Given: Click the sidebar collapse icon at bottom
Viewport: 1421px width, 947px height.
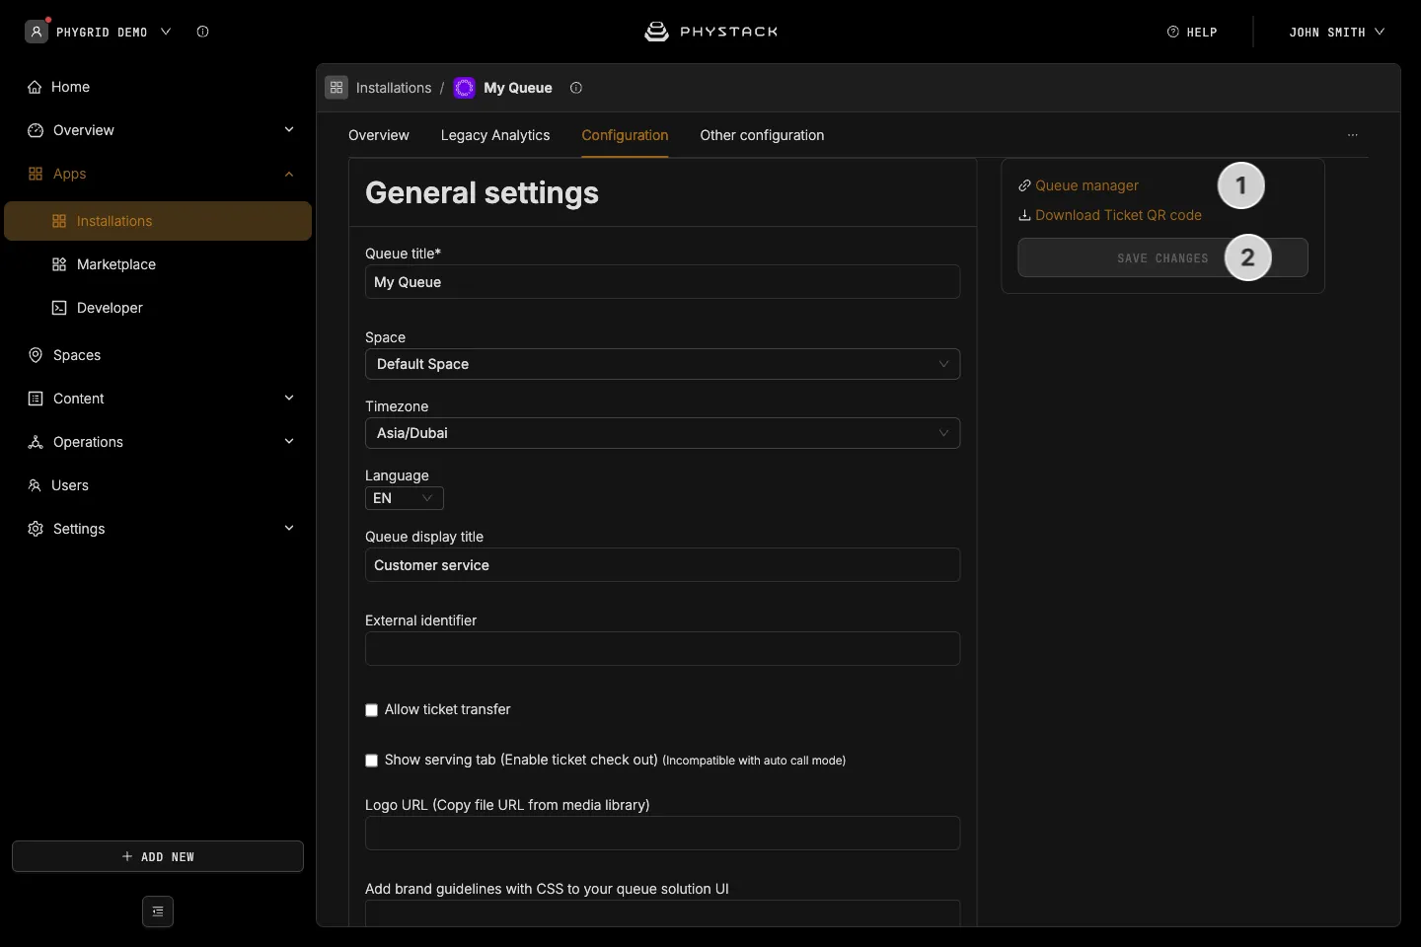Looking at the screenshot, I should tap(158, 911).
